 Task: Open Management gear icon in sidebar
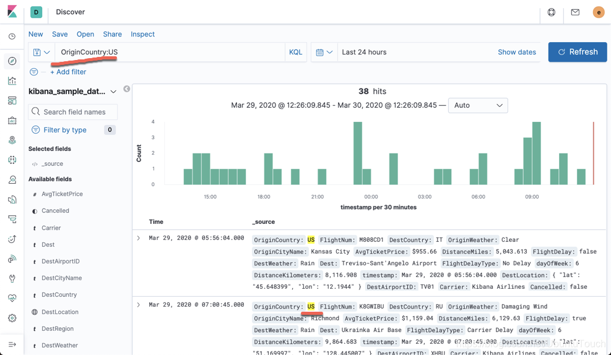pos(12,318)
